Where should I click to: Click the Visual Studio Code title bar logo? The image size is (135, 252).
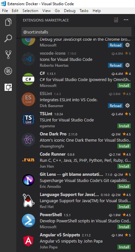point(3,3)
